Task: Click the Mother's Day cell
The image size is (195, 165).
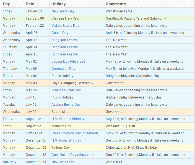Action: [x=77, y=126]
